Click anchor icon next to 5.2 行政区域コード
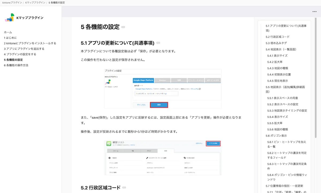The height and width of the screenshot is (193, 321). tap(124, 187)
